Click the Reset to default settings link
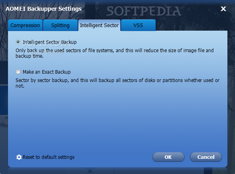Screen dimensions: 235x174 click(x=49, y=157)
